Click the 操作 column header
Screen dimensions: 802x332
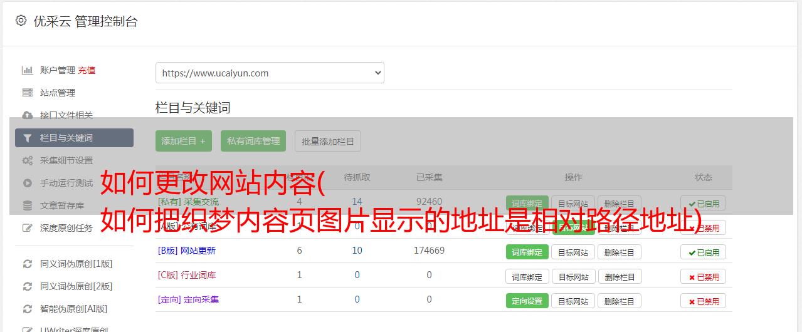573,177
